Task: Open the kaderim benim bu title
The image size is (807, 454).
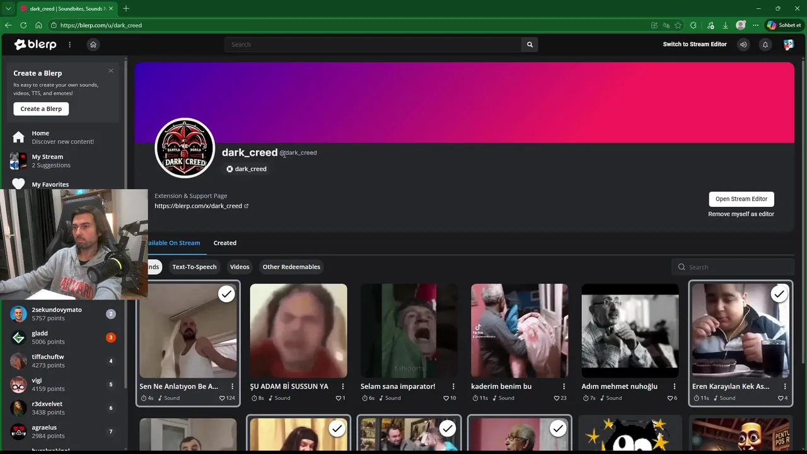Action: pos(501,387)
